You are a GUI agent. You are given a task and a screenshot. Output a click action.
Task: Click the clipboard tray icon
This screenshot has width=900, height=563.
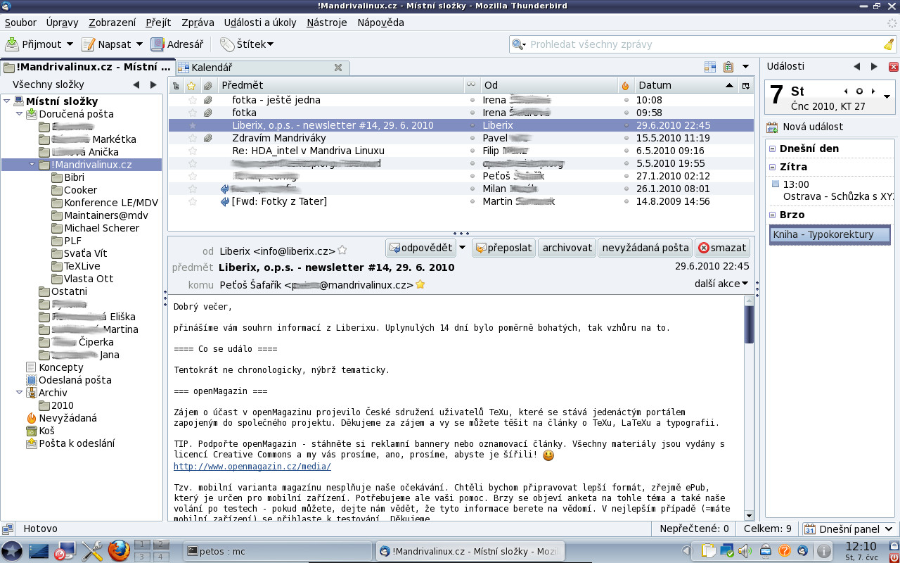coord(708,551)
